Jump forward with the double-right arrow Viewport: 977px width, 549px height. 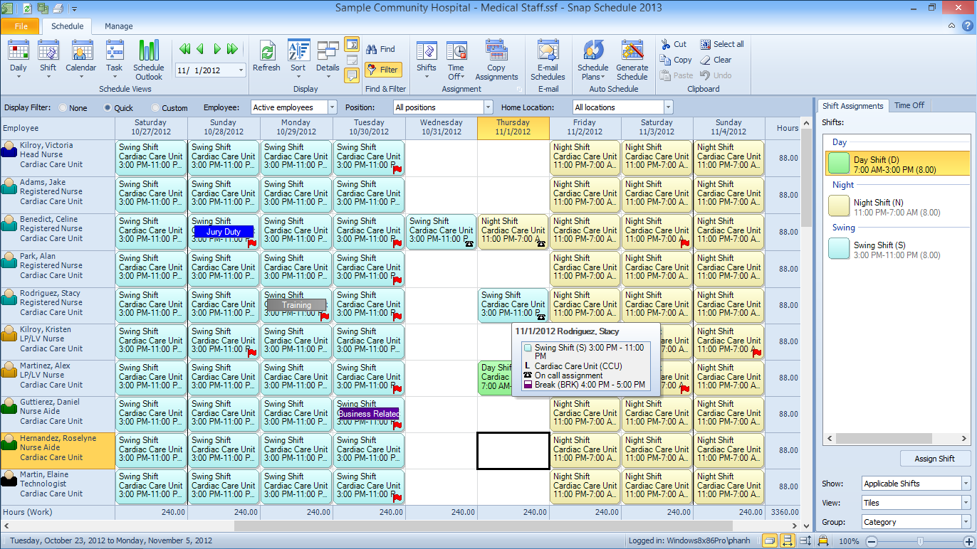(x=232, y=49)
